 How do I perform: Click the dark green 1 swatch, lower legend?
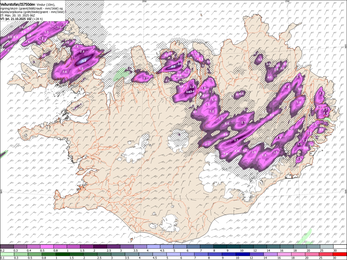pyautogui.click(x=62, y=254)
